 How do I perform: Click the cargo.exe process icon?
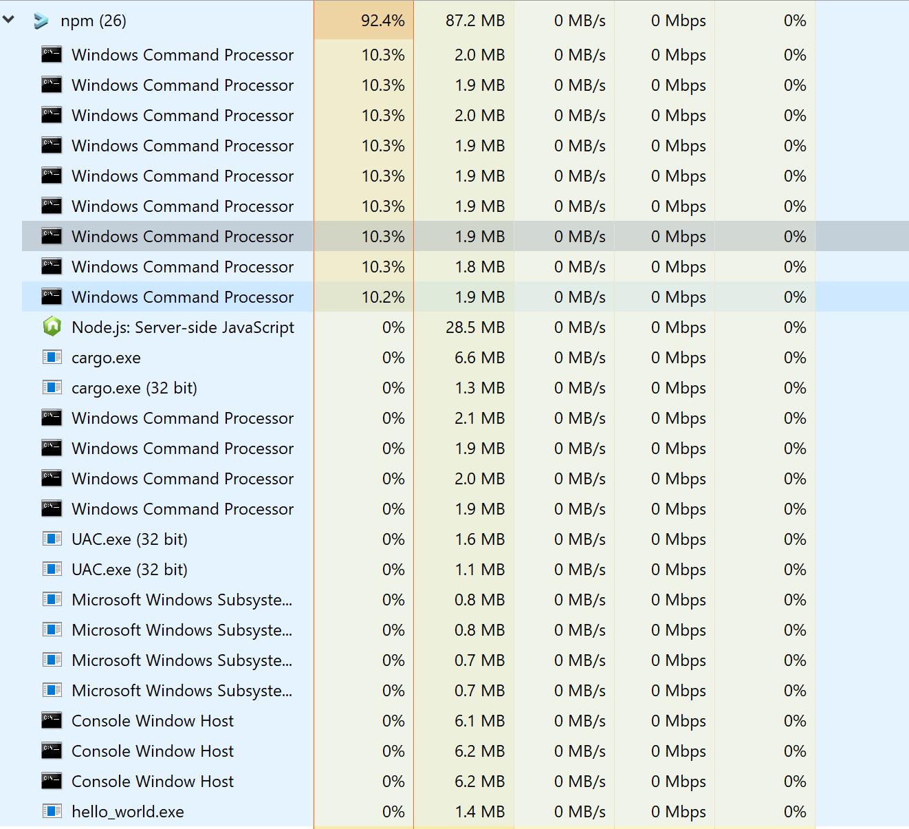[x=52, y=357]
